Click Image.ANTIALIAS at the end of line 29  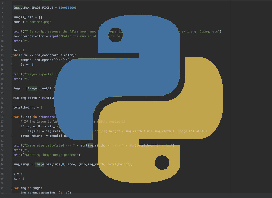click(x=192, y=131)
